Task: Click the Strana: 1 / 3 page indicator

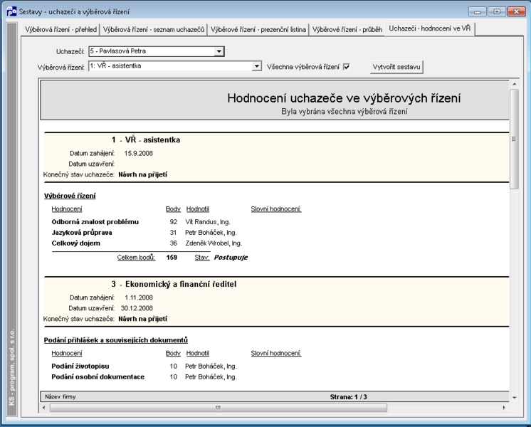Action: [x=349, y=397]
